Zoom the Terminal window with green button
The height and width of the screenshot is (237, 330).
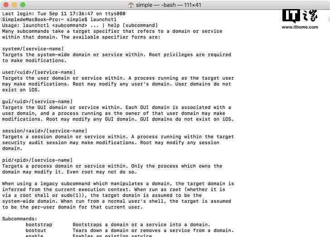point(23,5)
